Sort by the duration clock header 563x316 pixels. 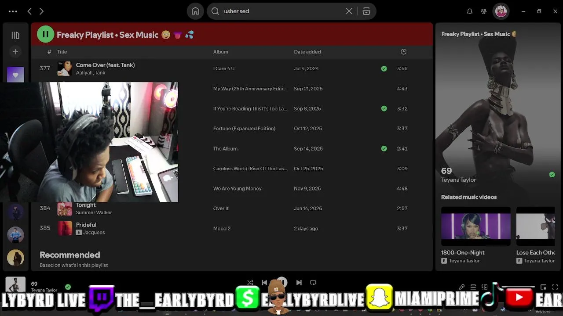pyautogui.click(x=403, y=52)
